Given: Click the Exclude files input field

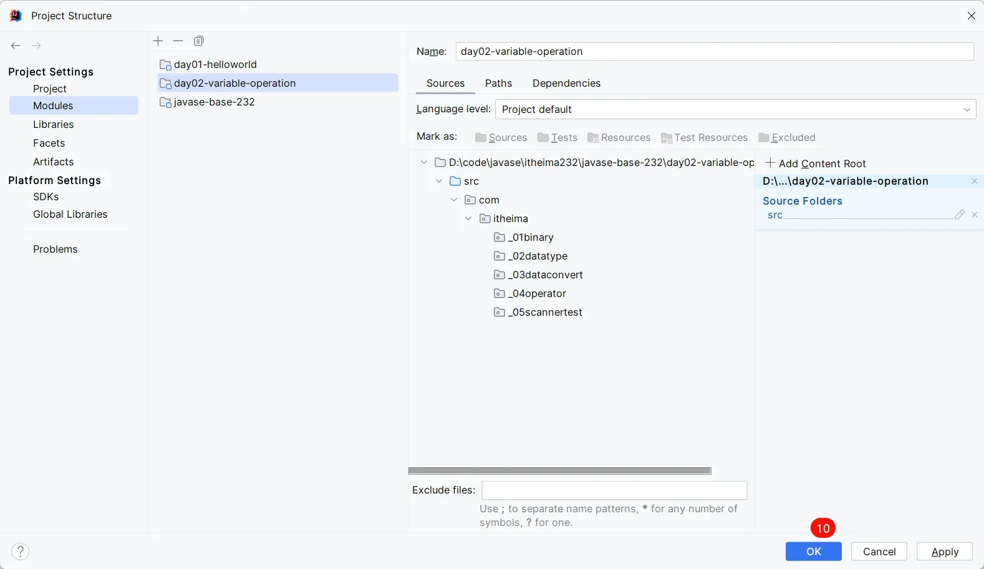Looking at the screenshot, I should click(614, 490).
